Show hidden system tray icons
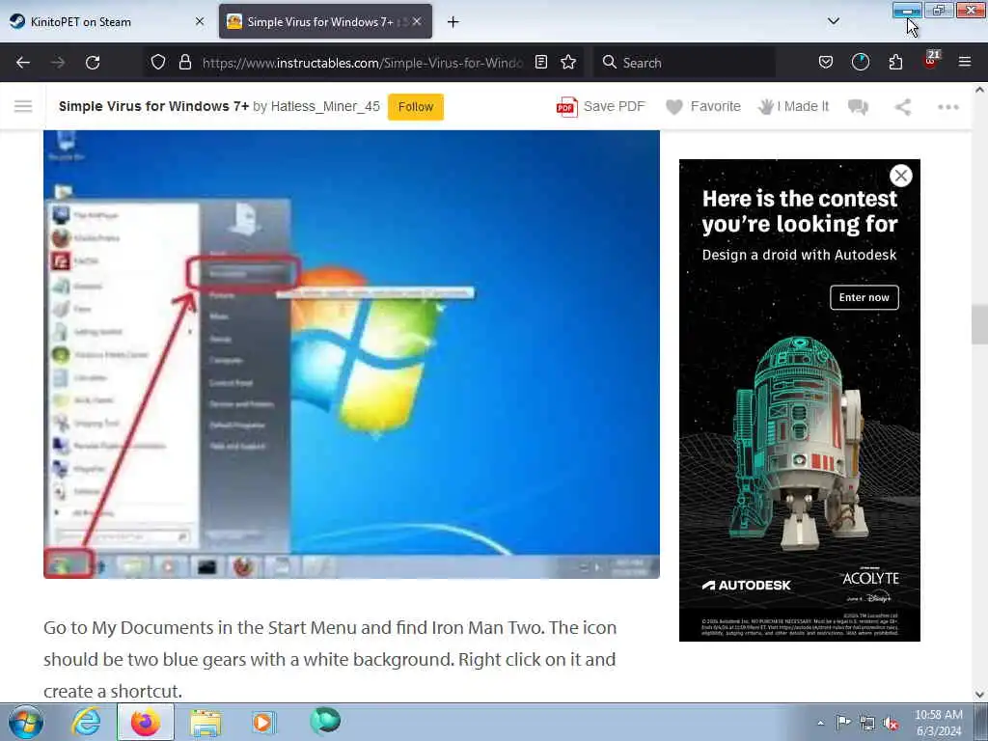Image resolution: width=988 pixels, height=741 pixels. (x=820, y=724)
